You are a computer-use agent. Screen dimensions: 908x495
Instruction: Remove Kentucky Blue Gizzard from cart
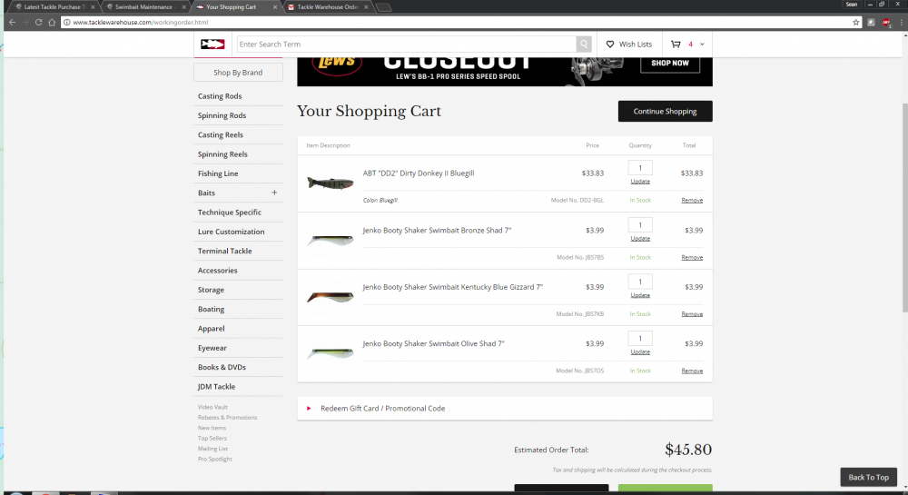[x=692, y=314]
